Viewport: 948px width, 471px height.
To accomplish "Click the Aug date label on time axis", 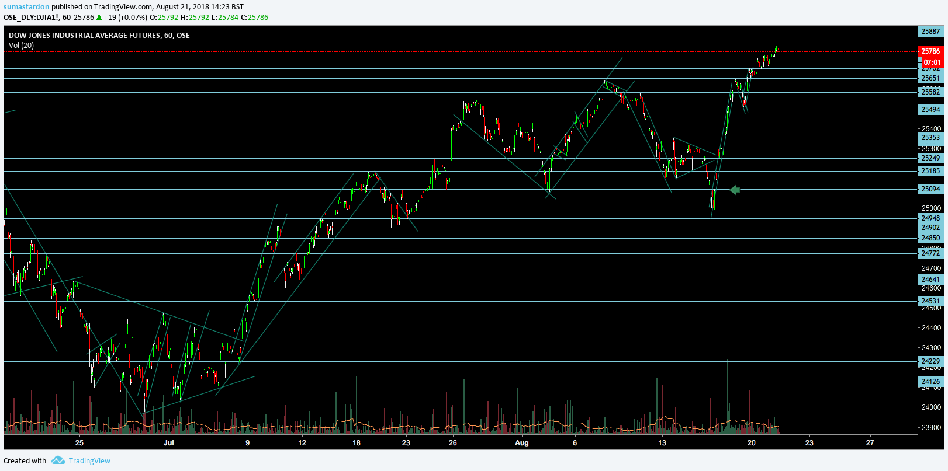I will (522, 443).
